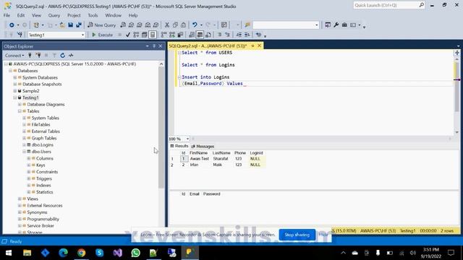Open Google Chrome from the taskbar
463x260 pixels.
(x=82, y=253)
